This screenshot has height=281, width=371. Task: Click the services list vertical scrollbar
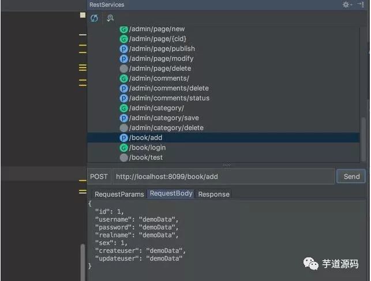click(363, 140)
